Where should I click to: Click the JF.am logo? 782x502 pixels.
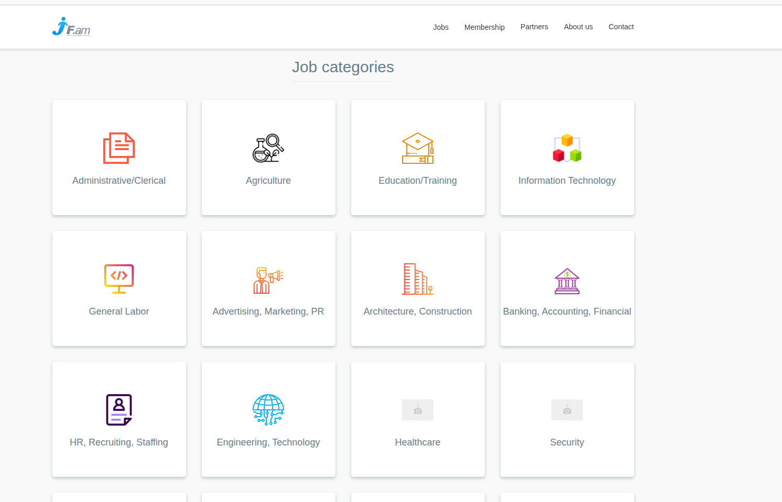click(71, 27)
